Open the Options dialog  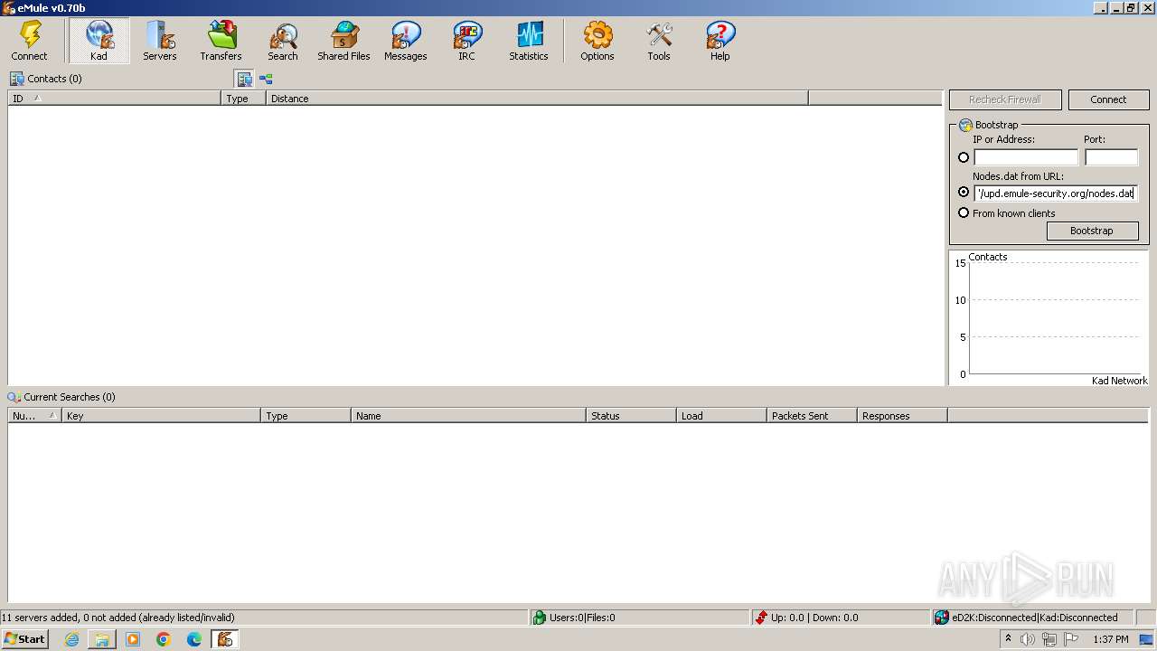tap(597, 42)
